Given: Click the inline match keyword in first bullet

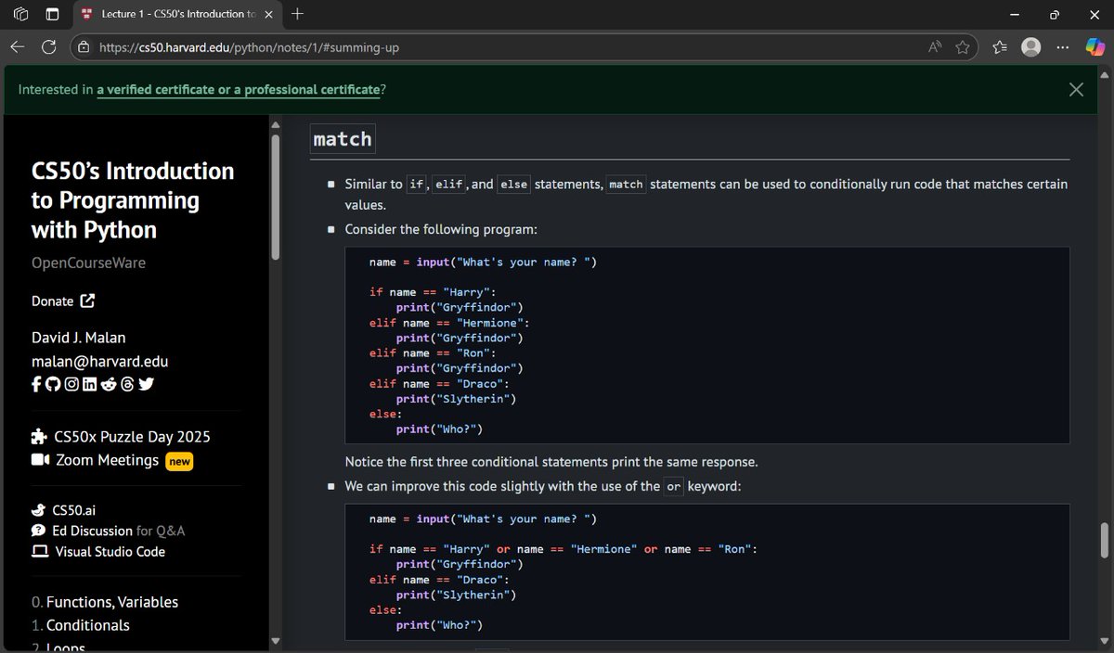Looking at the screenshot, I should [626, 185].
